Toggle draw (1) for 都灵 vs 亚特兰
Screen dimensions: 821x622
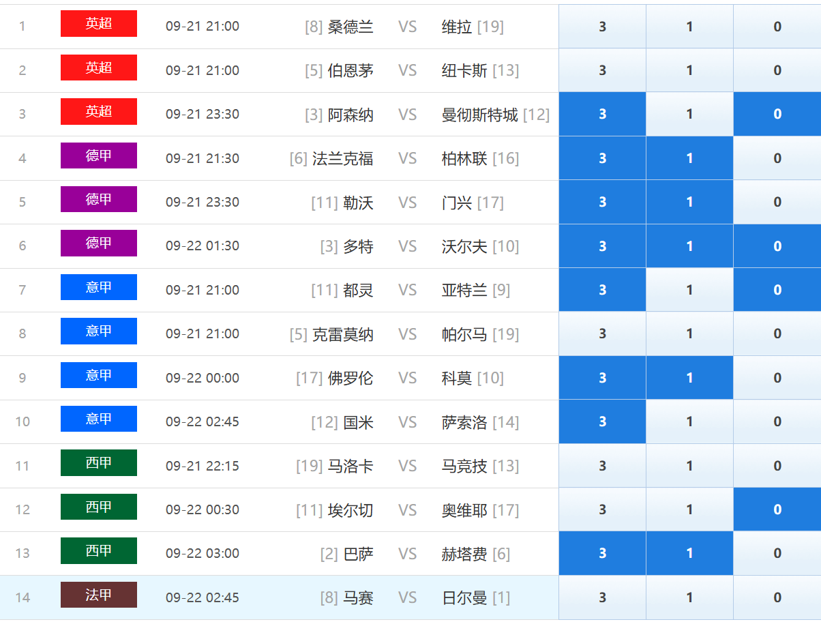pos(689,290)
